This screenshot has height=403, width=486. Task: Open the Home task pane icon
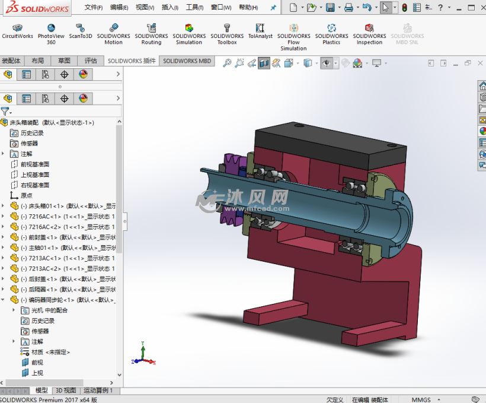click(x=482, y=85)
